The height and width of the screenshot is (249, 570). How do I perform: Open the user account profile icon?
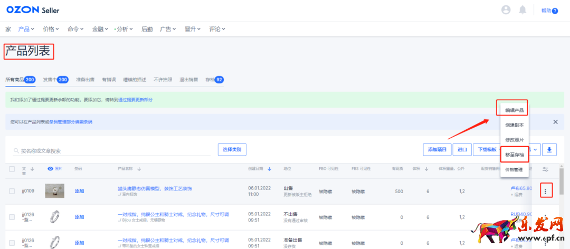coord(506,10)
